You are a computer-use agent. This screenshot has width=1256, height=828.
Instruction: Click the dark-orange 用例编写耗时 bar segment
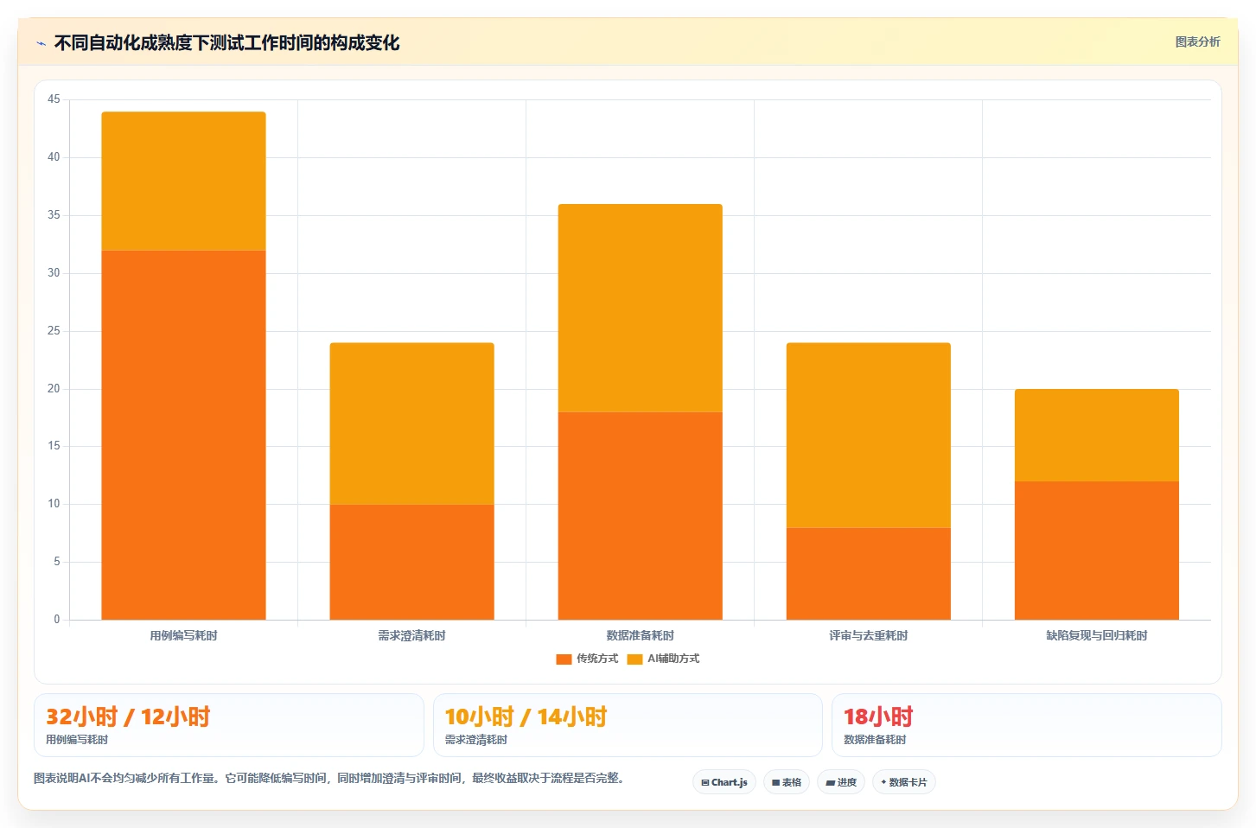click(x=183, y=435)
